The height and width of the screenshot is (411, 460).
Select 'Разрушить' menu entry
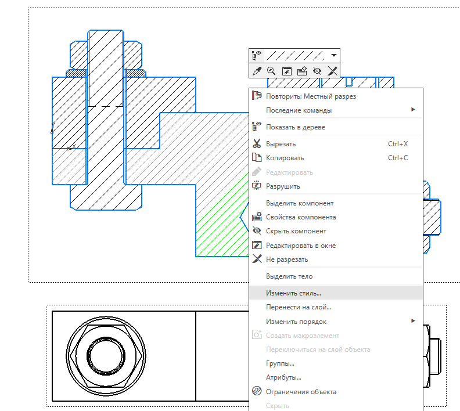336,186
